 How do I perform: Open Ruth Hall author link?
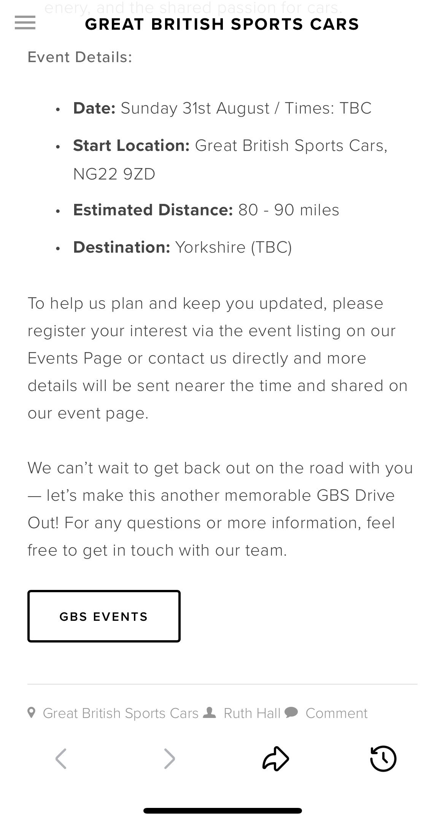point(252,713)
